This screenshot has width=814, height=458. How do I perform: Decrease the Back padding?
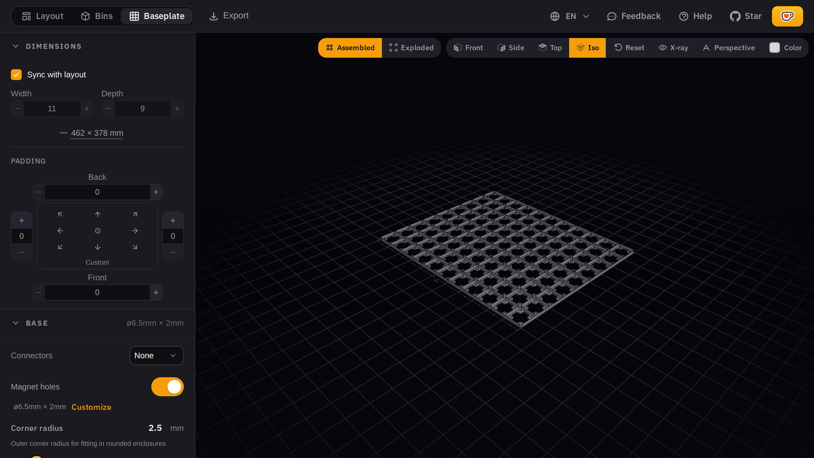[39, 192]
